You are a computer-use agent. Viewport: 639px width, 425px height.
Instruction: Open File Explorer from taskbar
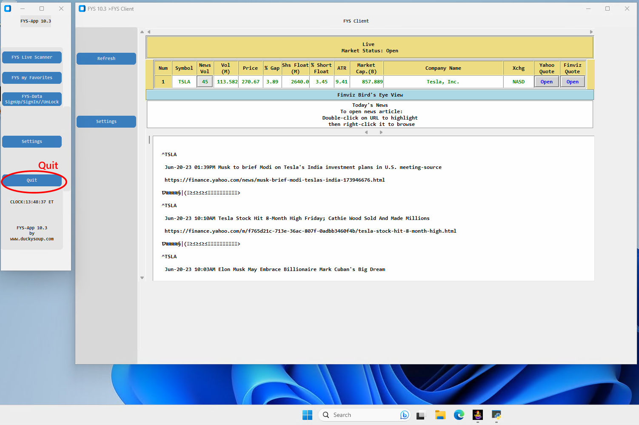440,415
